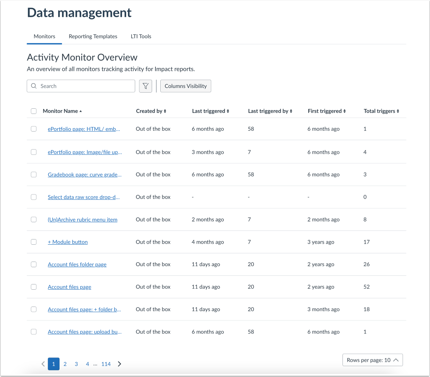Go to page 114
430x377 pixels.
click(106, 364)
